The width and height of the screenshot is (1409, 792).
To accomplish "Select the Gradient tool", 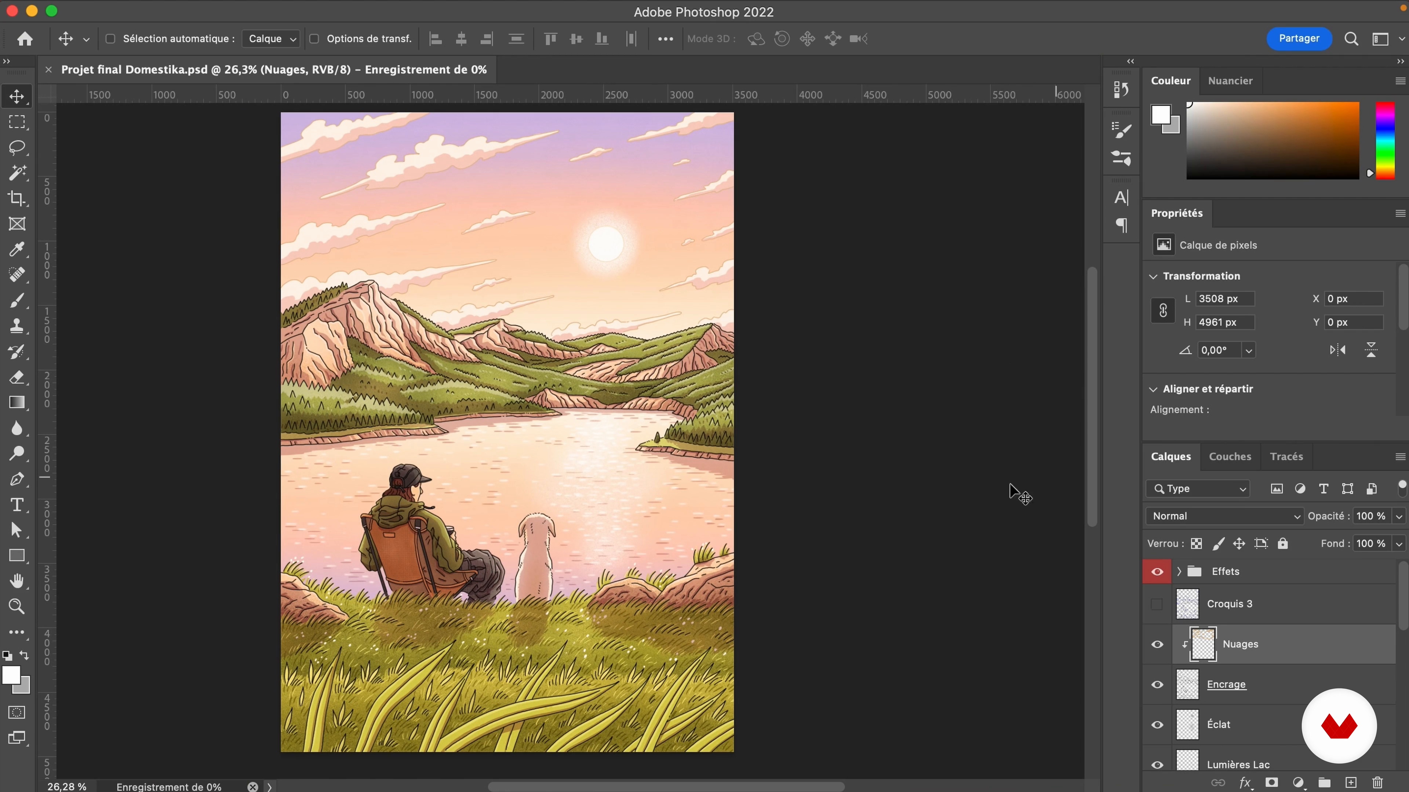I will [17, 403].
